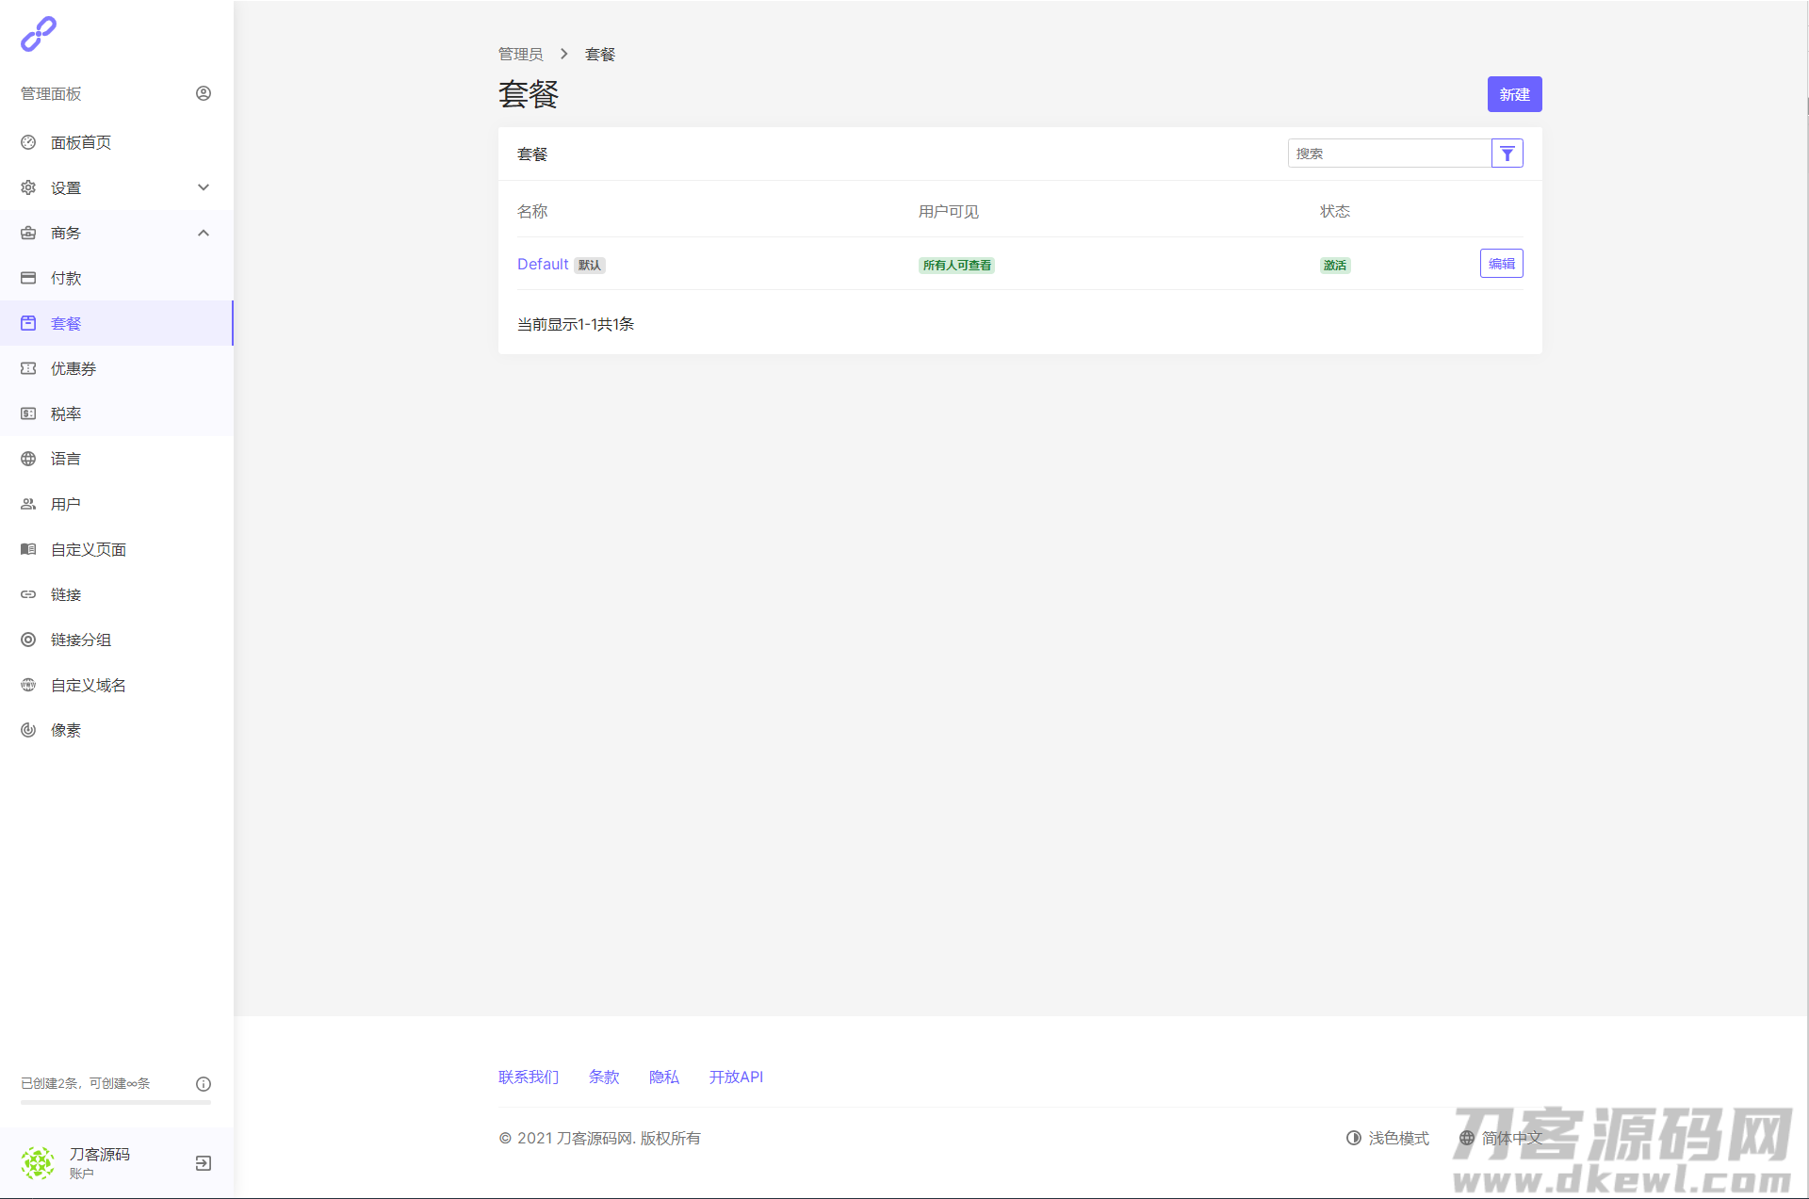Click the info icon next to 已创建2条
The height and width of the screenshot is (1199, 1809).
click(204, 1084)
